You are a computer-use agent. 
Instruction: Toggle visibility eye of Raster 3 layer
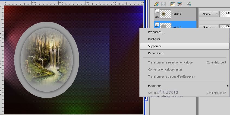click(x=157, y=17)
